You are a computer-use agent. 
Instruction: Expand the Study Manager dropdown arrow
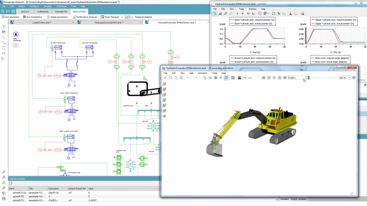click(122, 17)
